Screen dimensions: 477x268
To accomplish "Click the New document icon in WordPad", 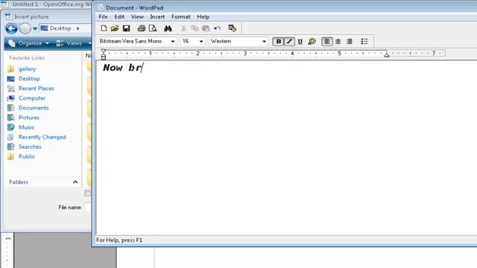I will [x=104, y=28].
